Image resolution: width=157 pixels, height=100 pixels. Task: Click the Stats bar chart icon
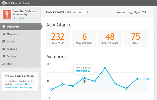click(4, 64)
